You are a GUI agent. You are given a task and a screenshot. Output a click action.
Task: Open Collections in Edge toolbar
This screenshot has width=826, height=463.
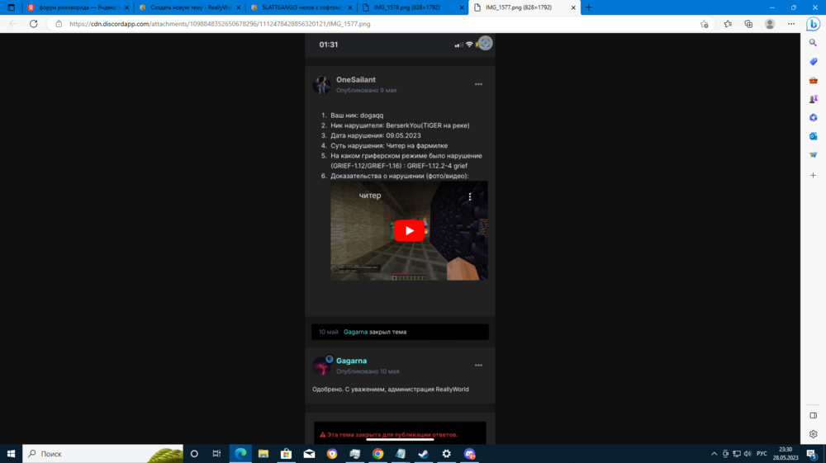coord(748,24)
